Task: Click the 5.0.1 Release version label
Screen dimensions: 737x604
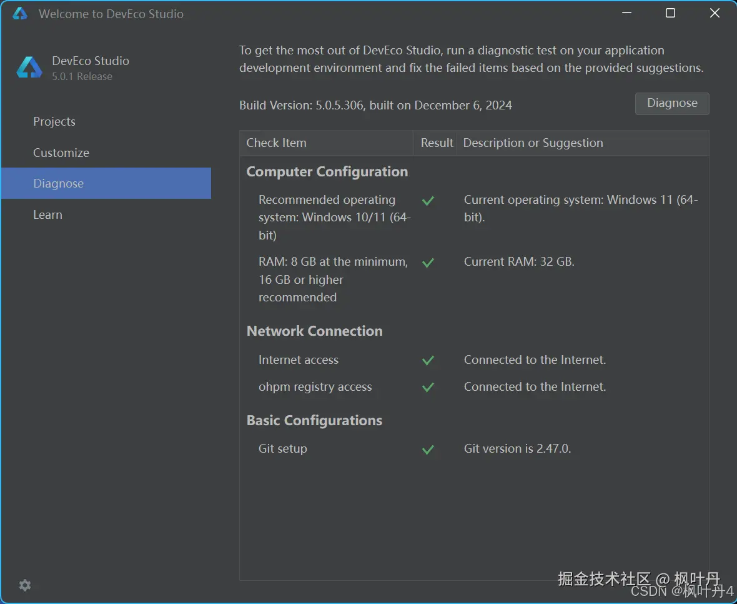Action: [82, 77]
